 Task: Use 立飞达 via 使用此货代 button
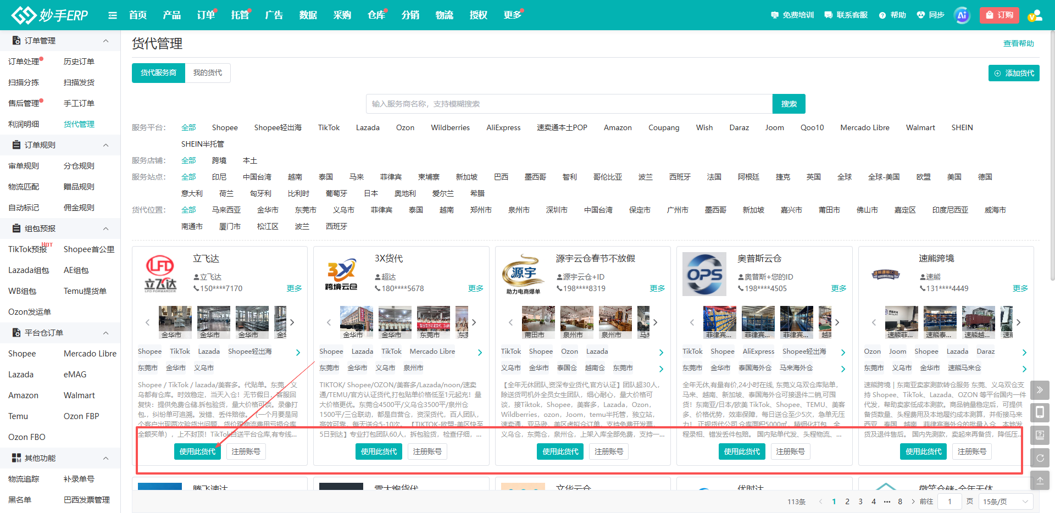(x=197, y=451)
